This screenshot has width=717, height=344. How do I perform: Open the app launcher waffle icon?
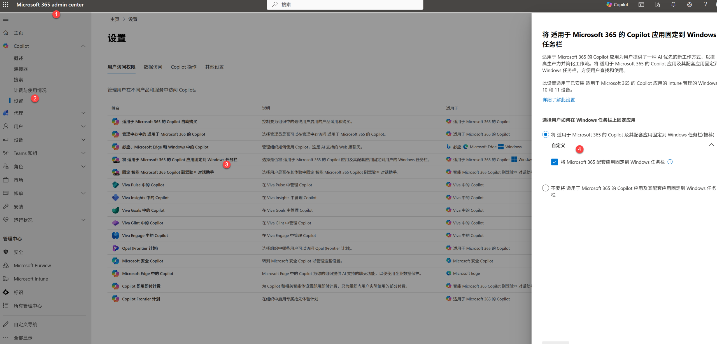(6, 4)
